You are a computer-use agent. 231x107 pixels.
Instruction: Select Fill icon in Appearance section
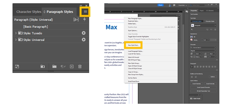tap(192, 37)
